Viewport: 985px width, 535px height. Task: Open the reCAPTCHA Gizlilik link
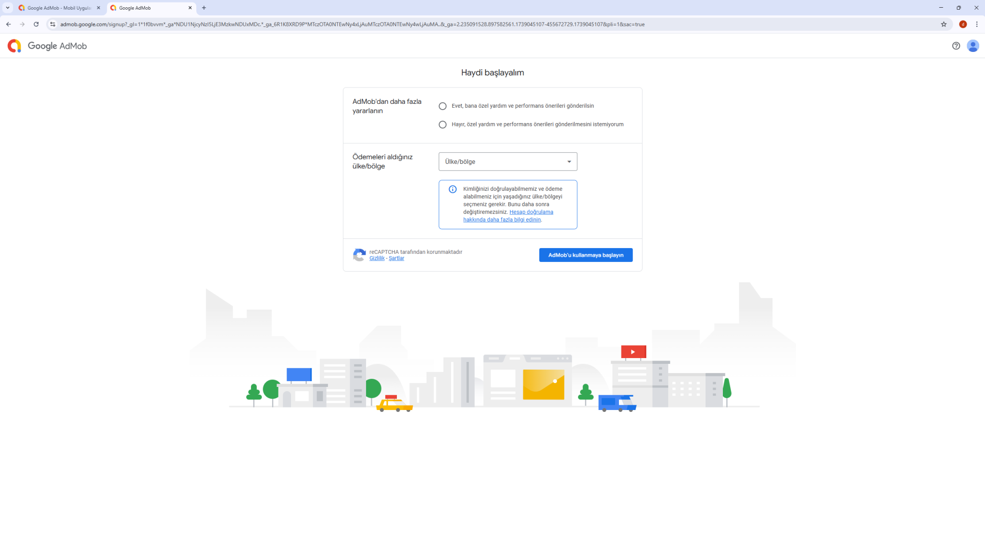click(x=377, y=259)
